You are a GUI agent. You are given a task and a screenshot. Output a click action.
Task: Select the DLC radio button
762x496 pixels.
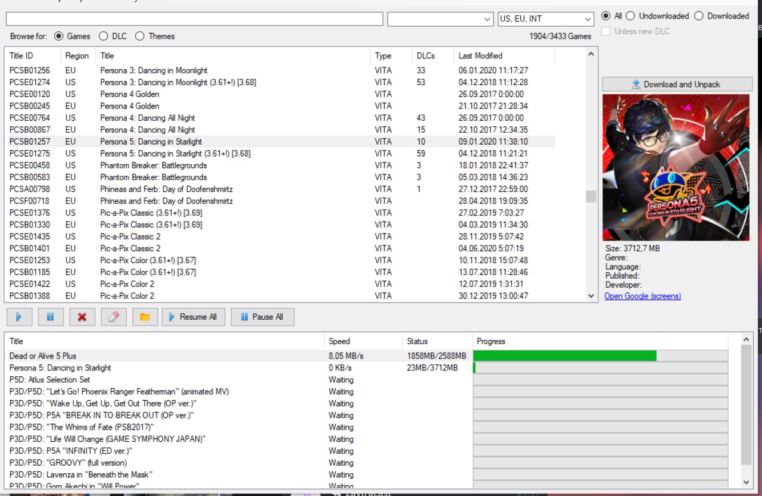point(113,36)
